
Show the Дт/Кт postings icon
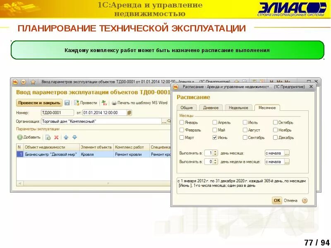pyautogui.click(x=104, y=103)
